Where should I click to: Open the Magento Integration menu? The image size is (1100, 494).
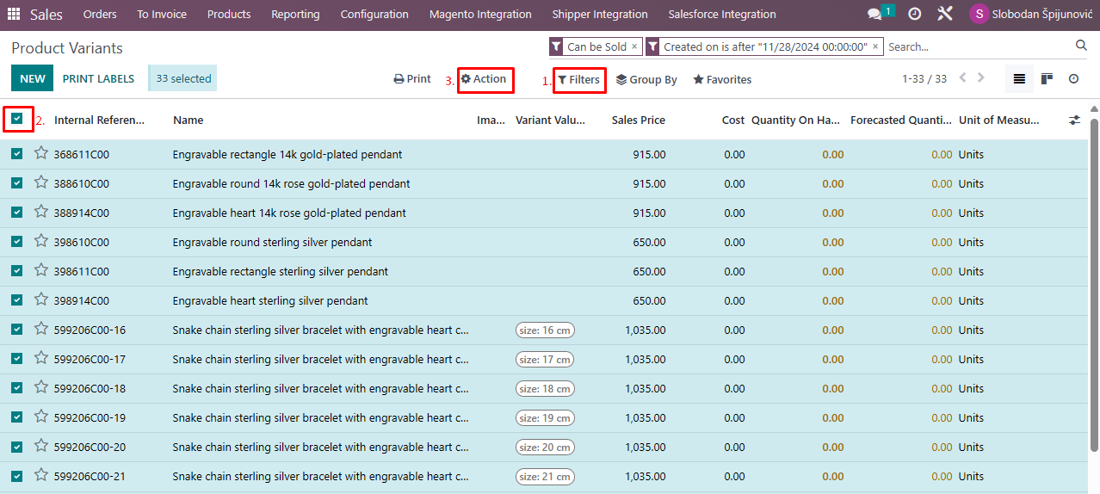tap(480, 15)
